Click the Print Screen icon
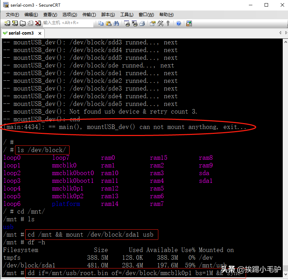The height and width of the screenshot is (280, 288). pyautogui.click(x=127, y=23)
